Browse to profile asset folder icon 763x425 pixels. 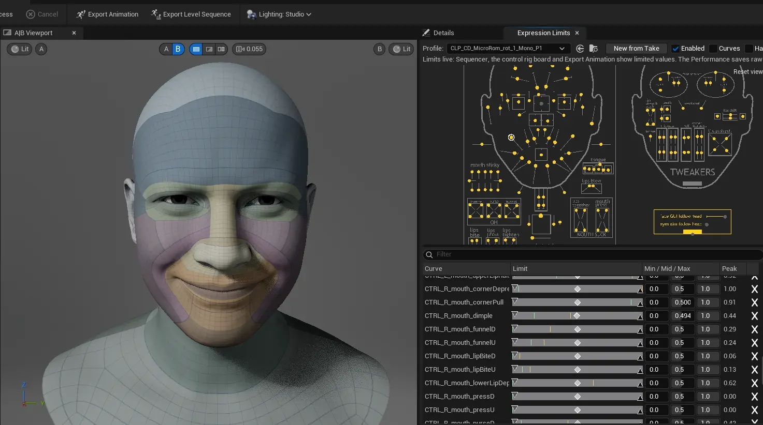click(x=594, y=49)
